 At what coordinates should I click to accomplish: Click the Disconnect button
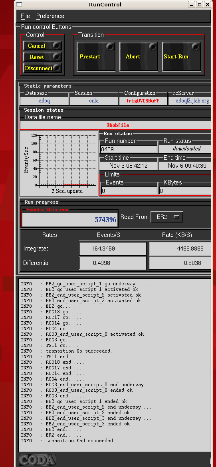pos(42,68)
